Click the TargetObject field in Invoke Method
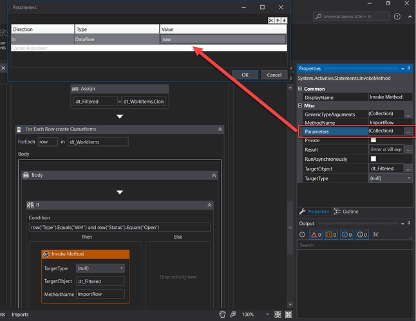The image size is (416, 321). [x=100, y=281]
